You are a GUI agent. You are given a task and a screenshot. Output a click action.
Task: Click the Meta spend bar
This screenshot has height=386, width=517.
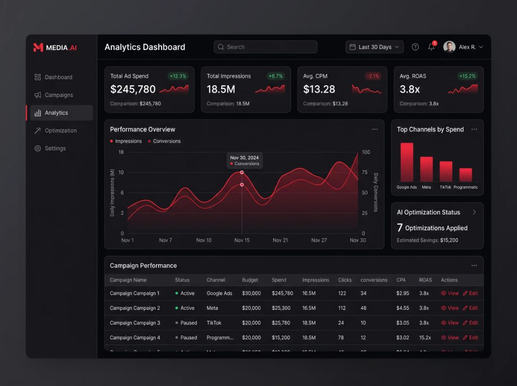pos(426,169)
